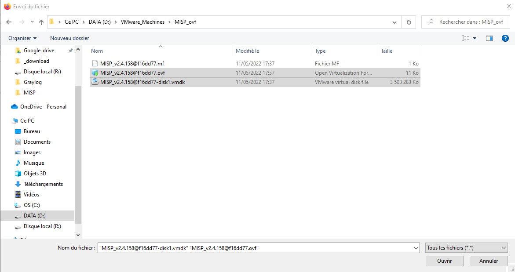The height and width of the screenshot is (272, 515).
Task: Click the .mf file icon
Action: 95,63
